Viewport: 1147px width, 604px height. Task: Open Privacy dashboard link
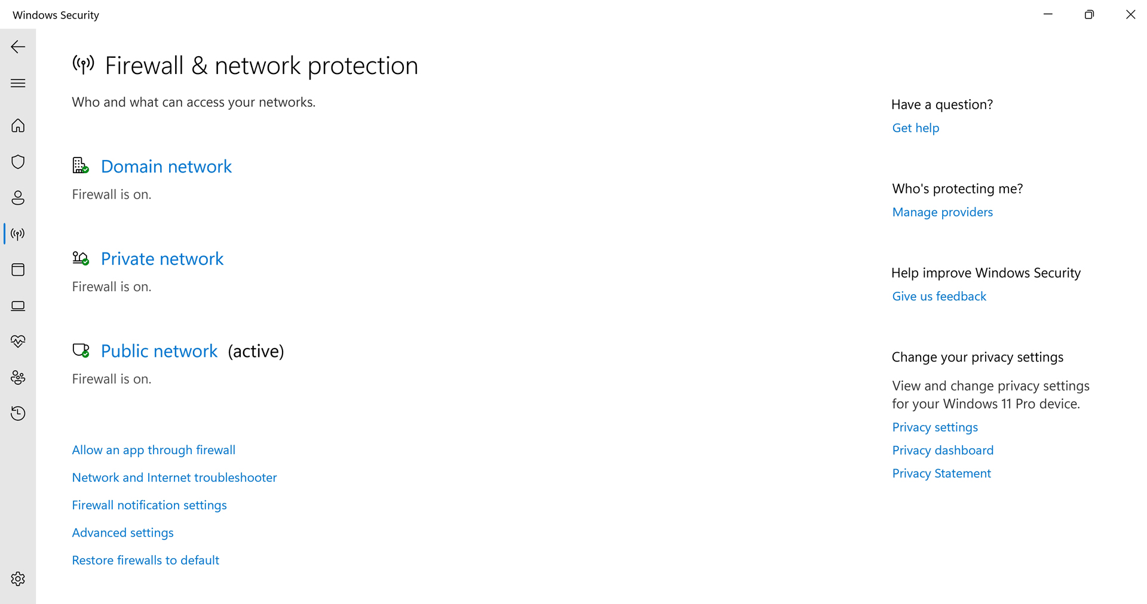point(943,450)
